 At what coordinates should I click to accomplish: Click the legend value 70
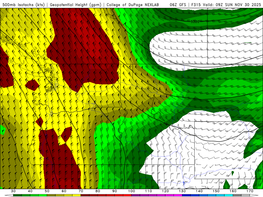(81, 191)
